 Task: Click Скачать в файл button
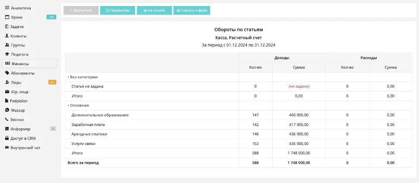click(x=192, y=10)
